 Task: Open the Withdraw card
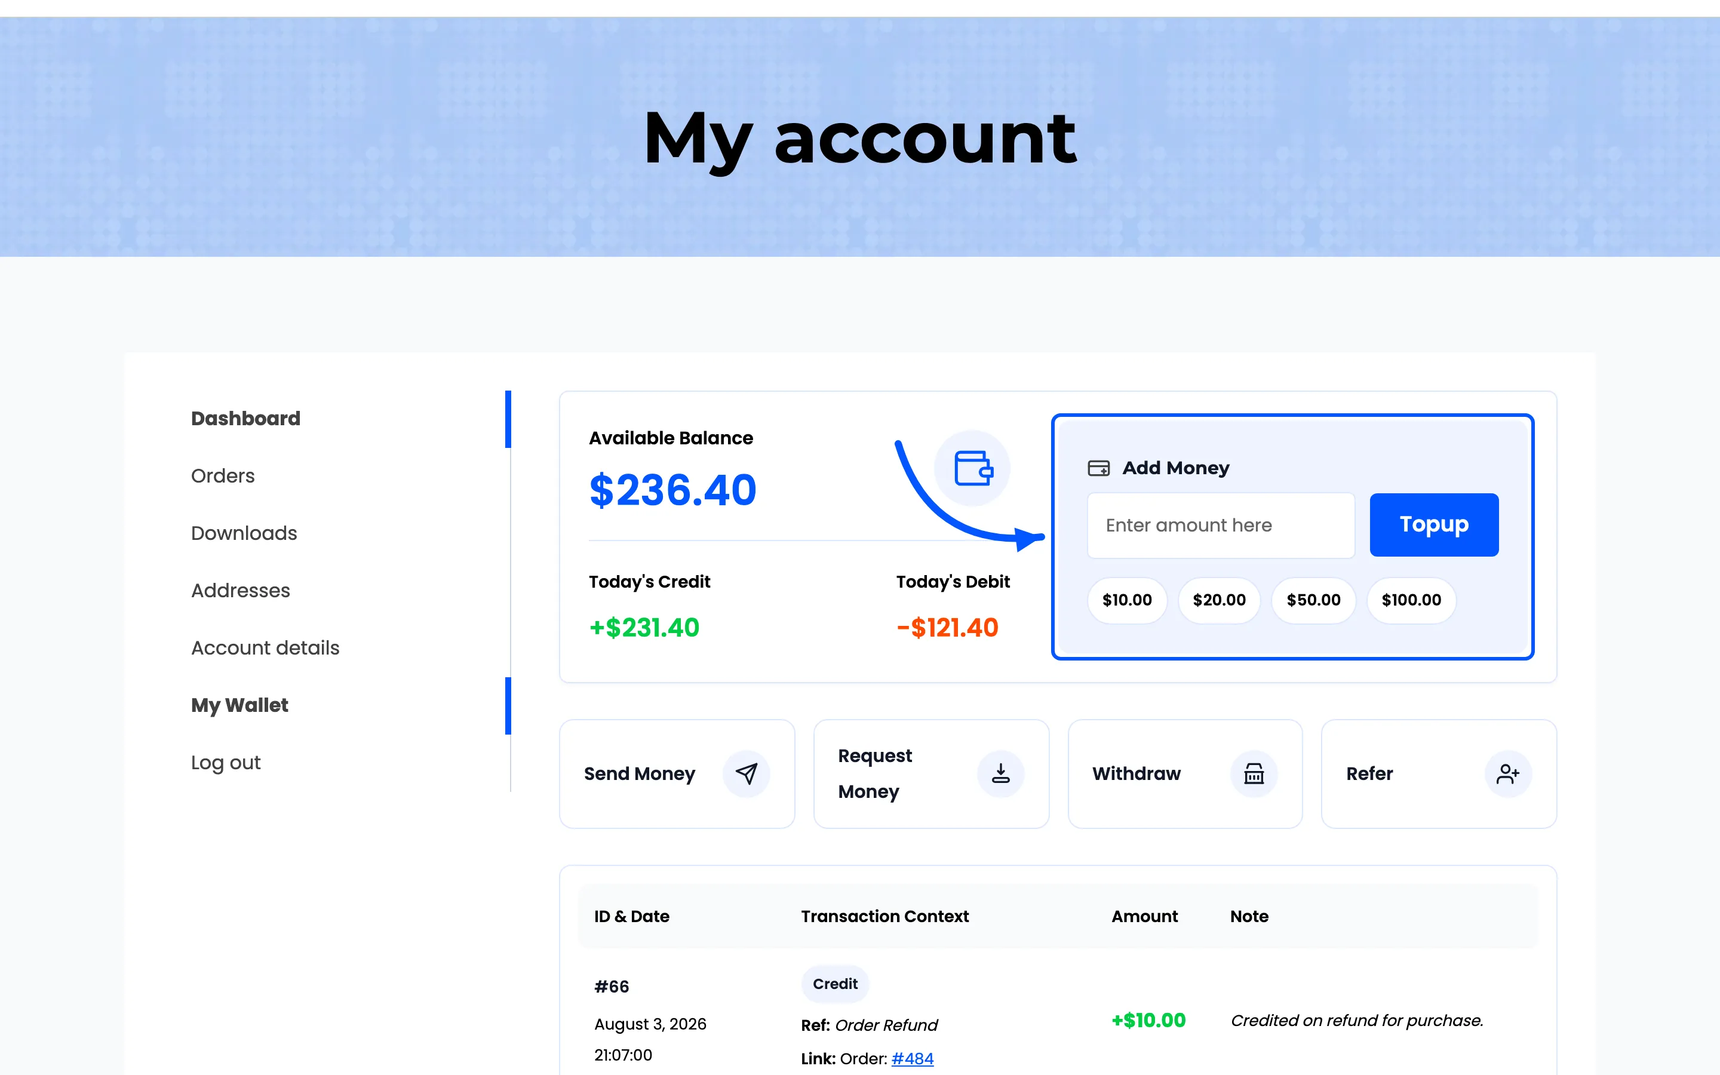coord(1185,773)
